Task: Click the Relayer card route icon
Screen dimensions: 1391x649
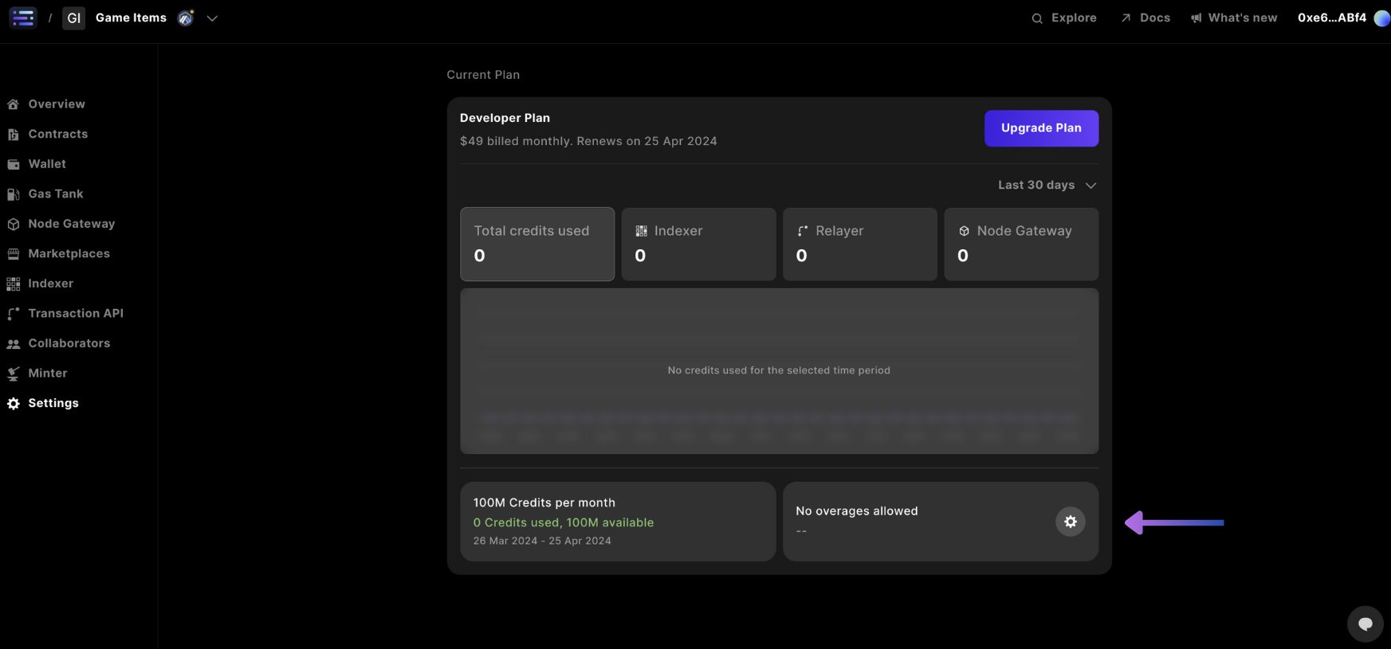Action: tap(803, 231)
